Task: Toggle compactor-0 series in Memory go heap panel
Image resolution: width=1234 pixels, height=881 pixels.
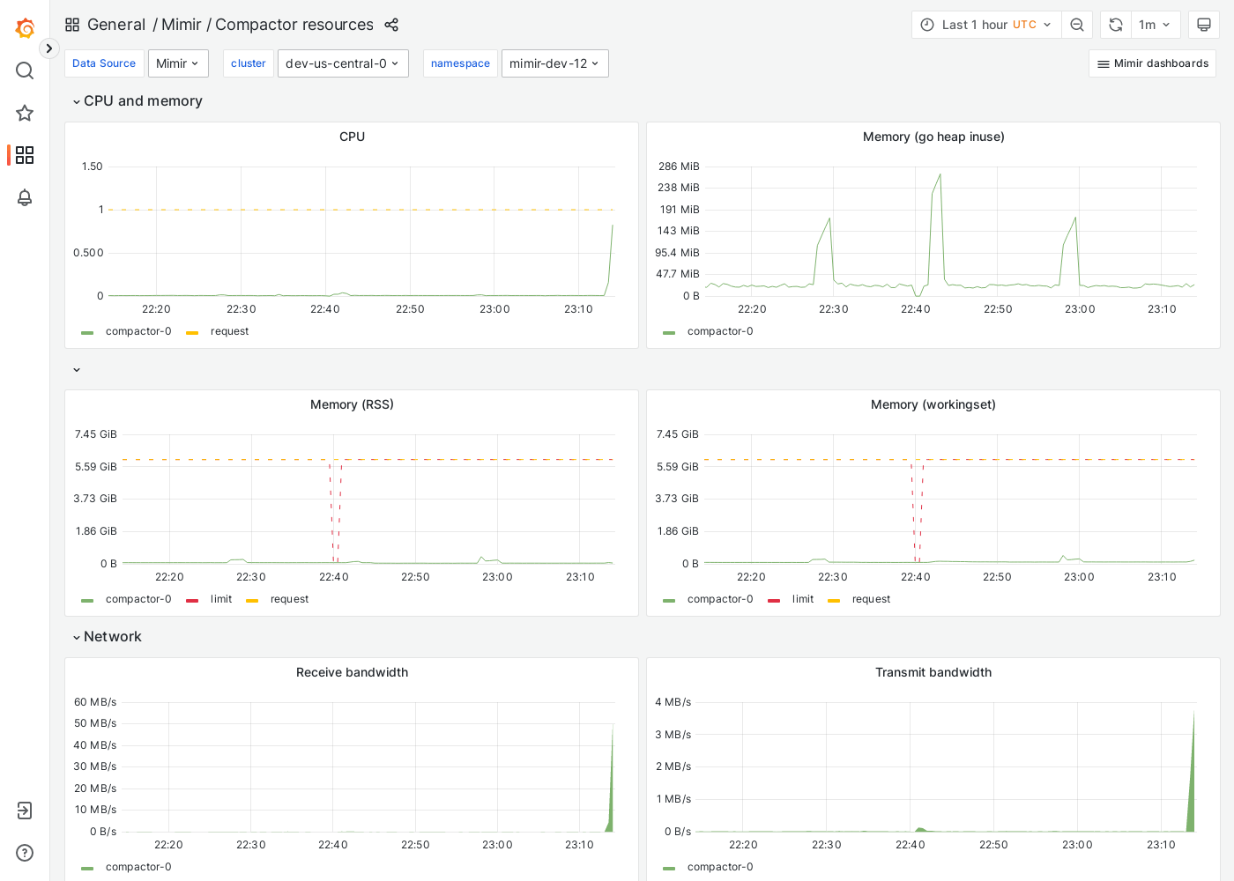Action: (x=720, y=331)
